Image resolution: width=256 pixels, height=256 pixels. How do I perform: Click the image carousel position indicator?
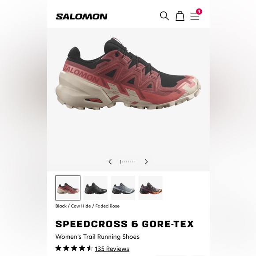tap(128, 162)
